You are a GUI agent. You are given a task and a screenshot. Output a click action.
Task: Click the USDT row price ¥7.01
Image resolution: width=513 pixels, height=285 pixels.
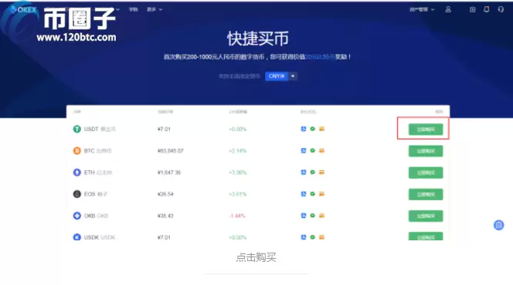click(164, 129)
